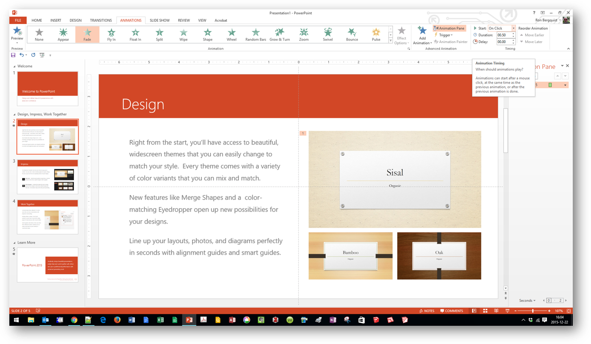The width and height of the screenshot is (591, 344).
Task: Click Move Earlier reorder button
Action: 532,35
